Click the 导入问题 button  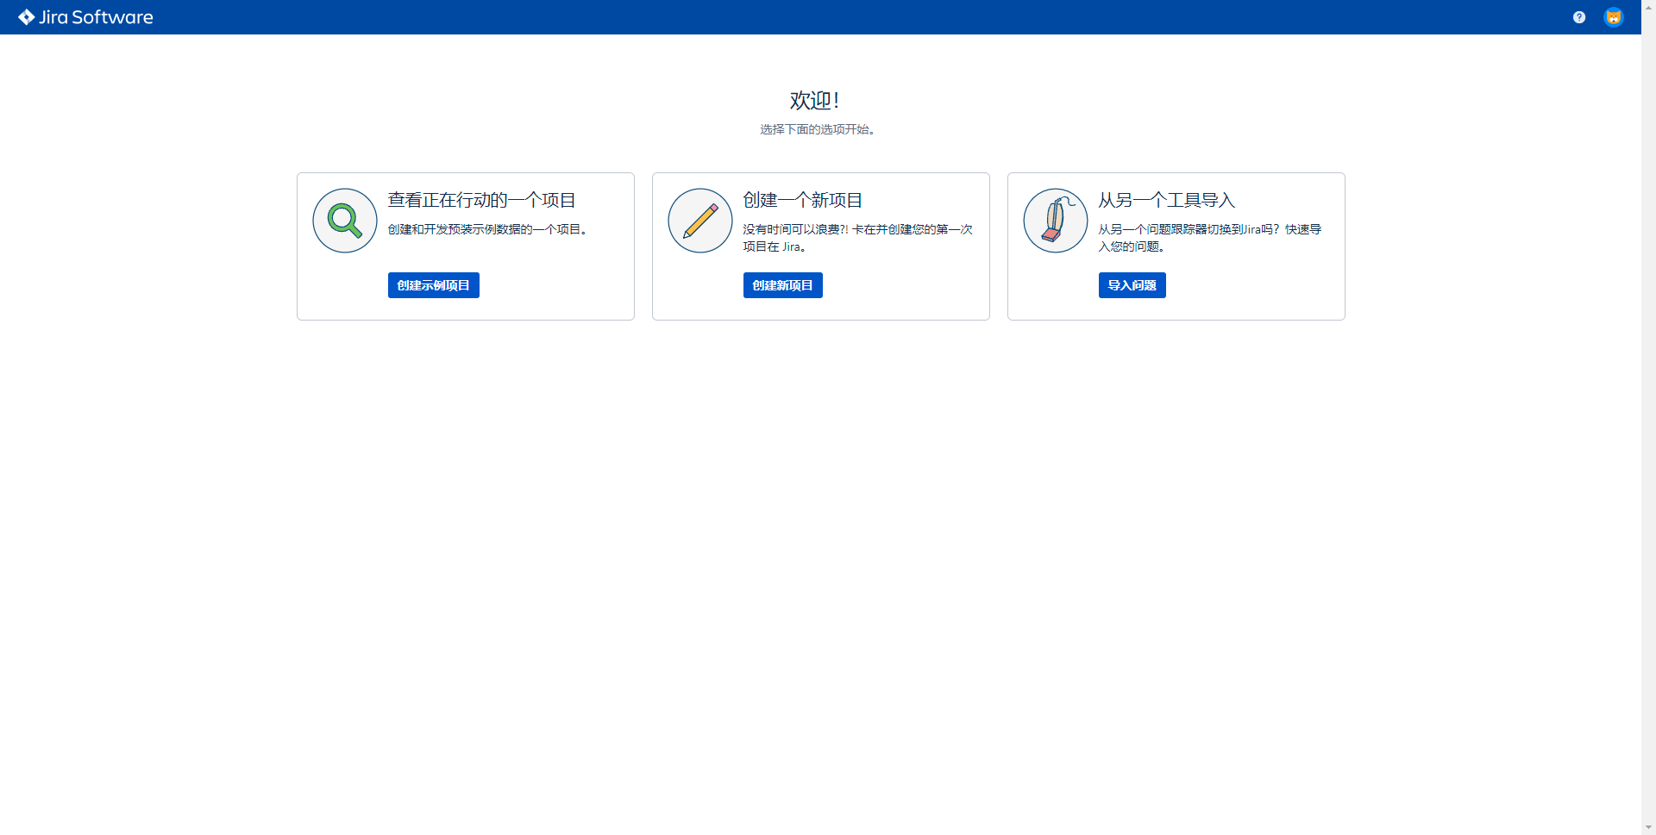[1132, 285]
